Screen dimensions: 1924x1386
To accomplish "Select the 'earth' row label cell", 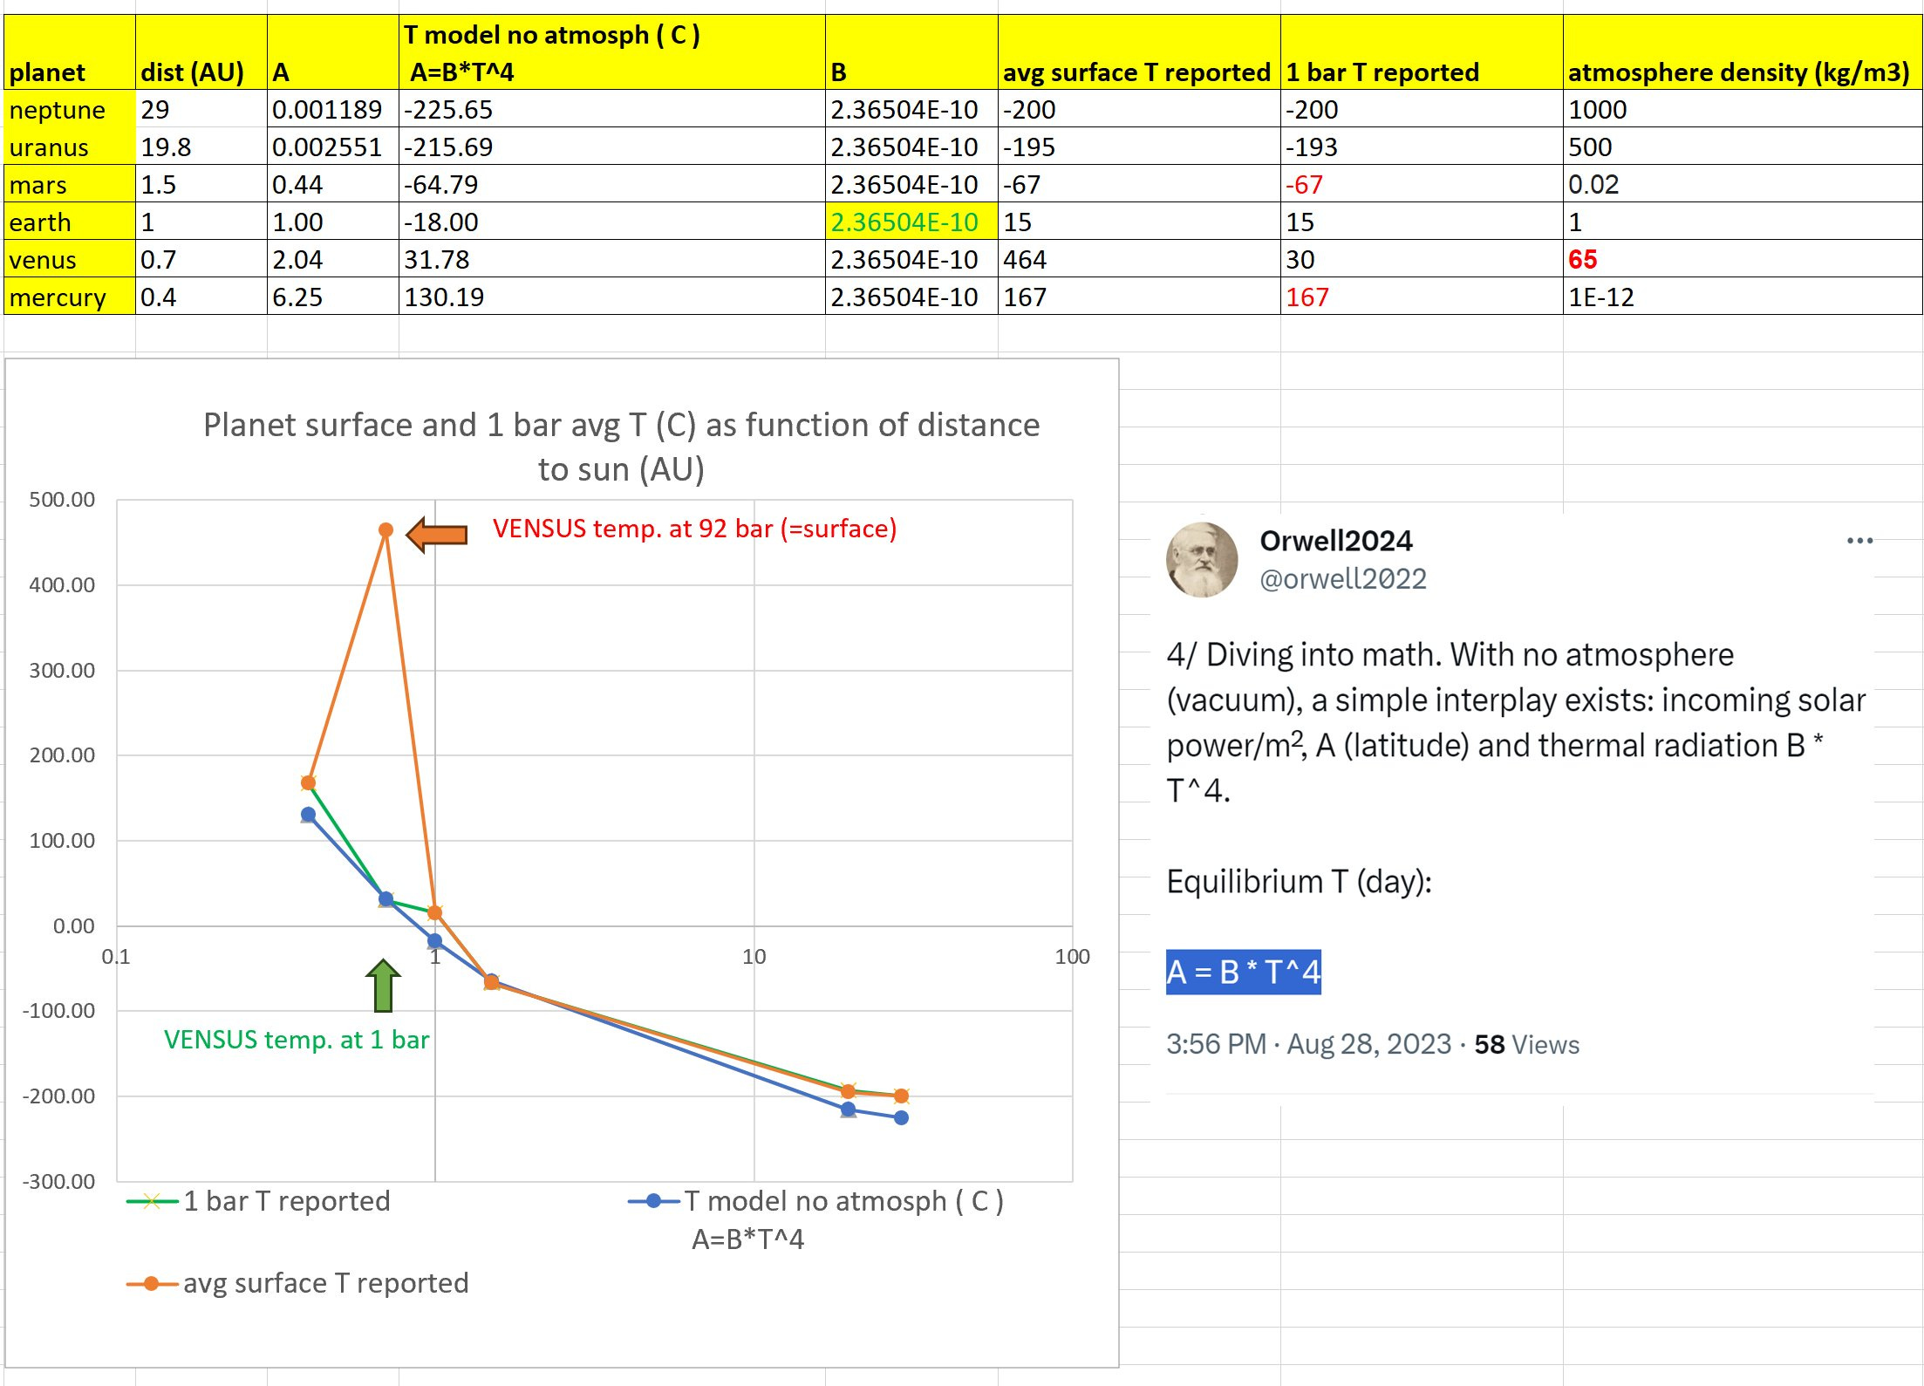I will (x=70, y=222).
